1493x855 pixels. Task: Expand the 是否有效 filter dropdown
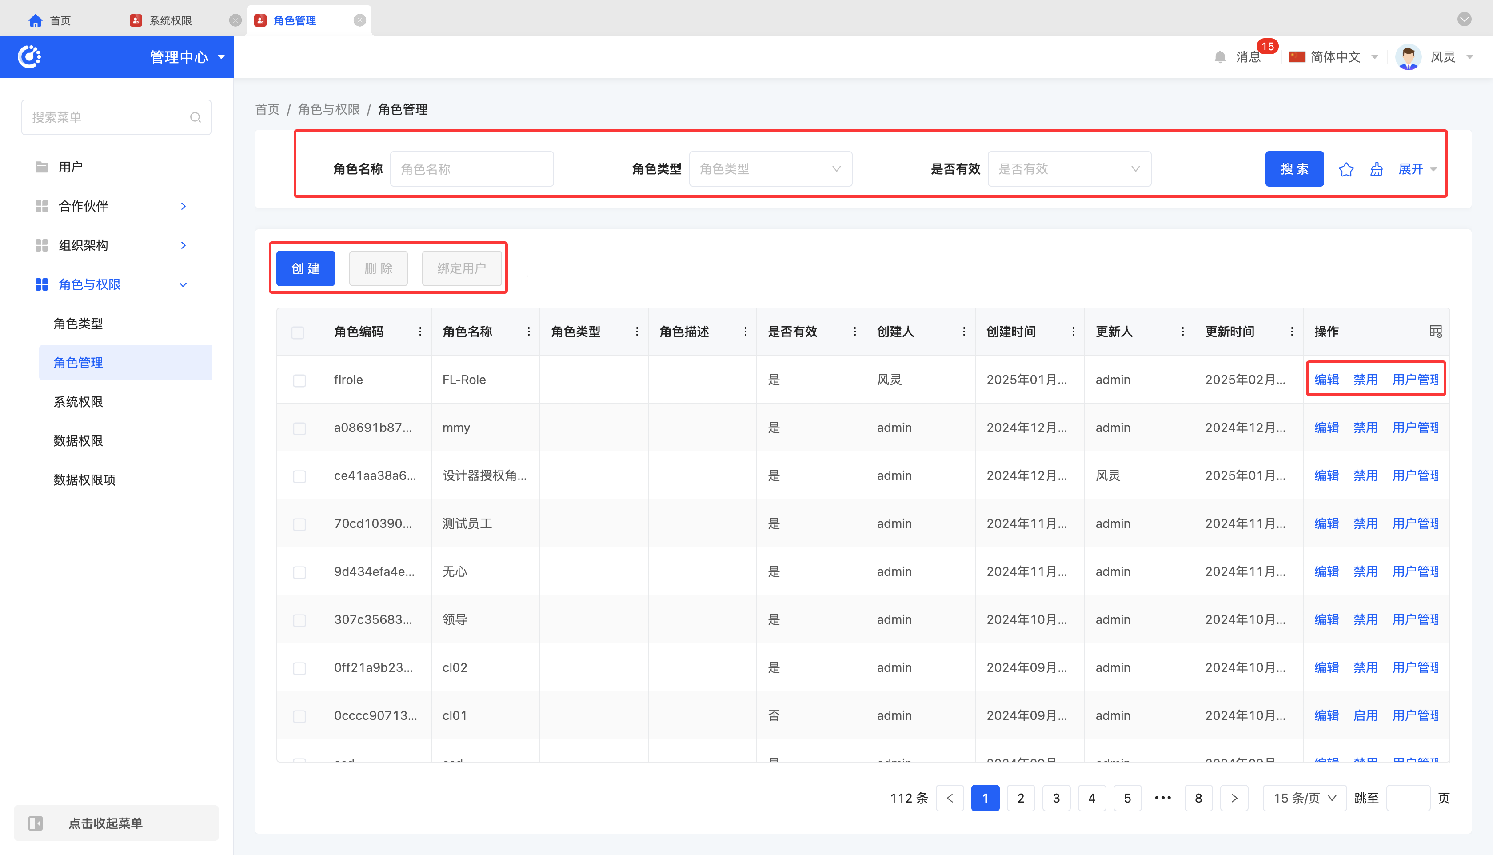[x=1069, y=169]
